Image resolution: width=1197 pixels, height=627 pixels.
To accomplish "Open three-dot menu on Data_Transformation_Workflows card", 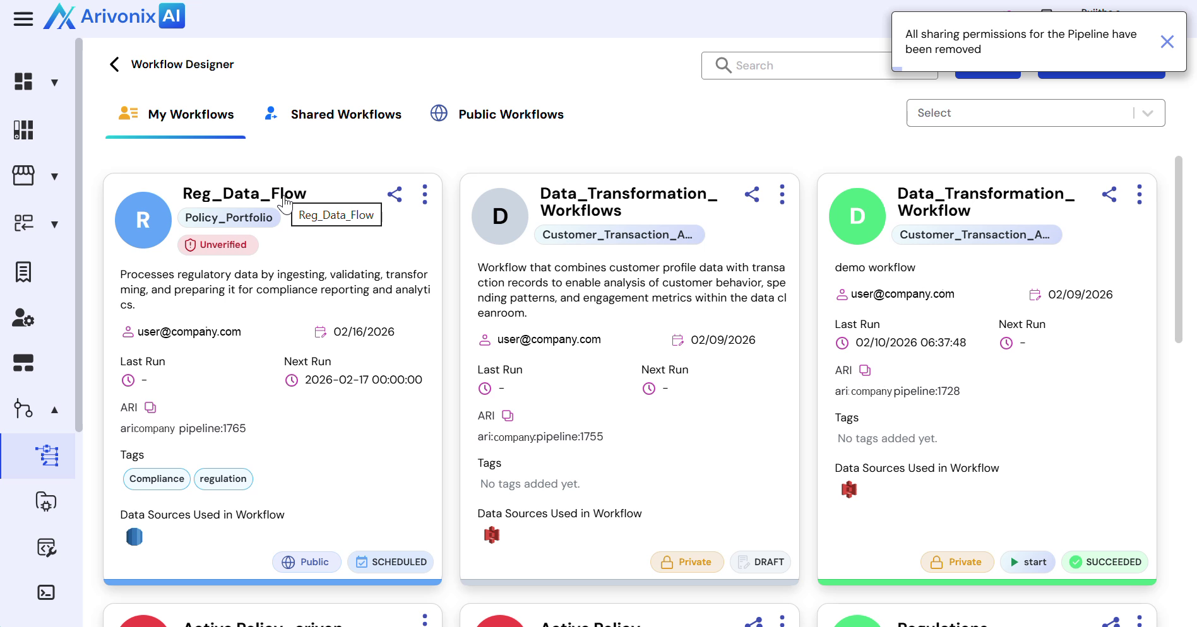I will (782, 194).
